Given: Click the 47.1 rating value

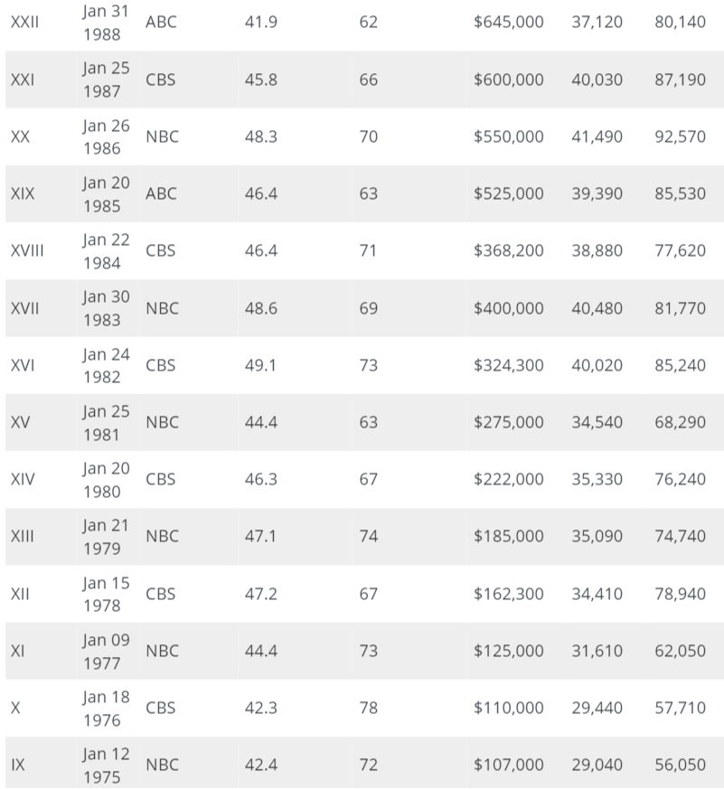Looking at the screenshot, I should (261, 536).
